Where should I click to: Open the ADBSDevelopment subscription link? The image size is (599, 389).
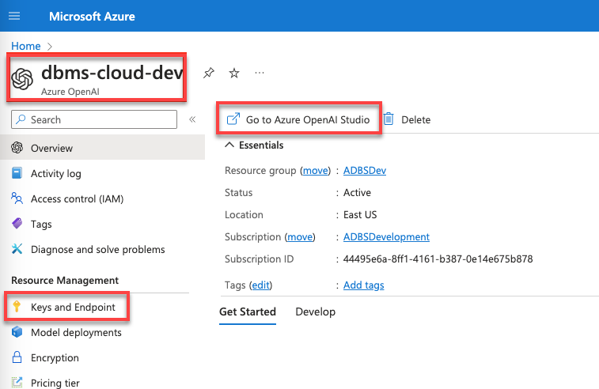coord(386,236)
